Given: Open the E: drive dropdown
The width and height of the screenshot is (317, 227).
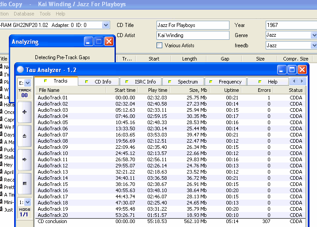Looking at the screenshot, I should [28, 83].
